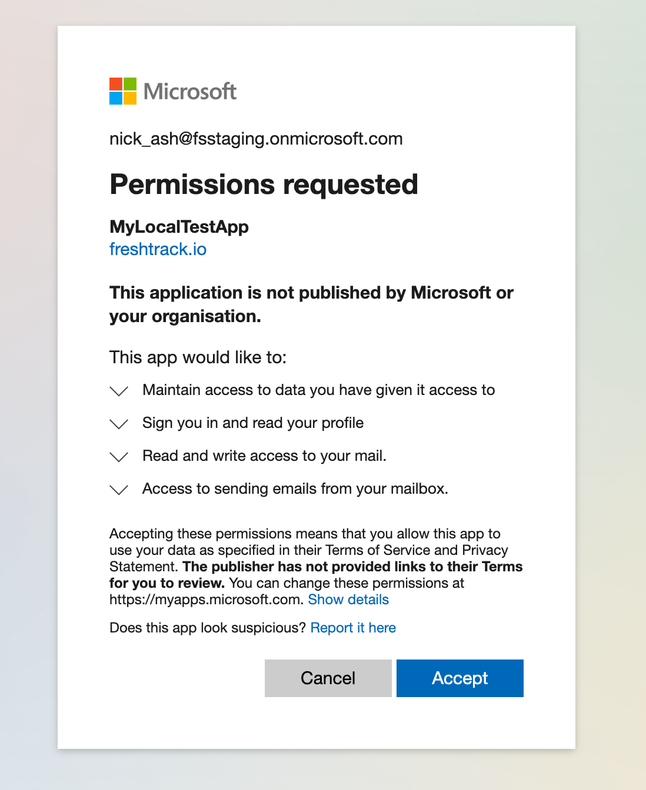The height and width of the screenshot is (790, 646).
Task: Click the MyLocalTestApp application name
Action: [179, 227]
